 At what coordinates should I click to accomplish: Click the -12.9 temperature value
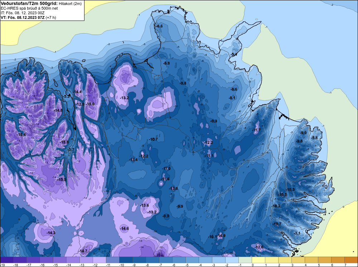coord(80,104)
